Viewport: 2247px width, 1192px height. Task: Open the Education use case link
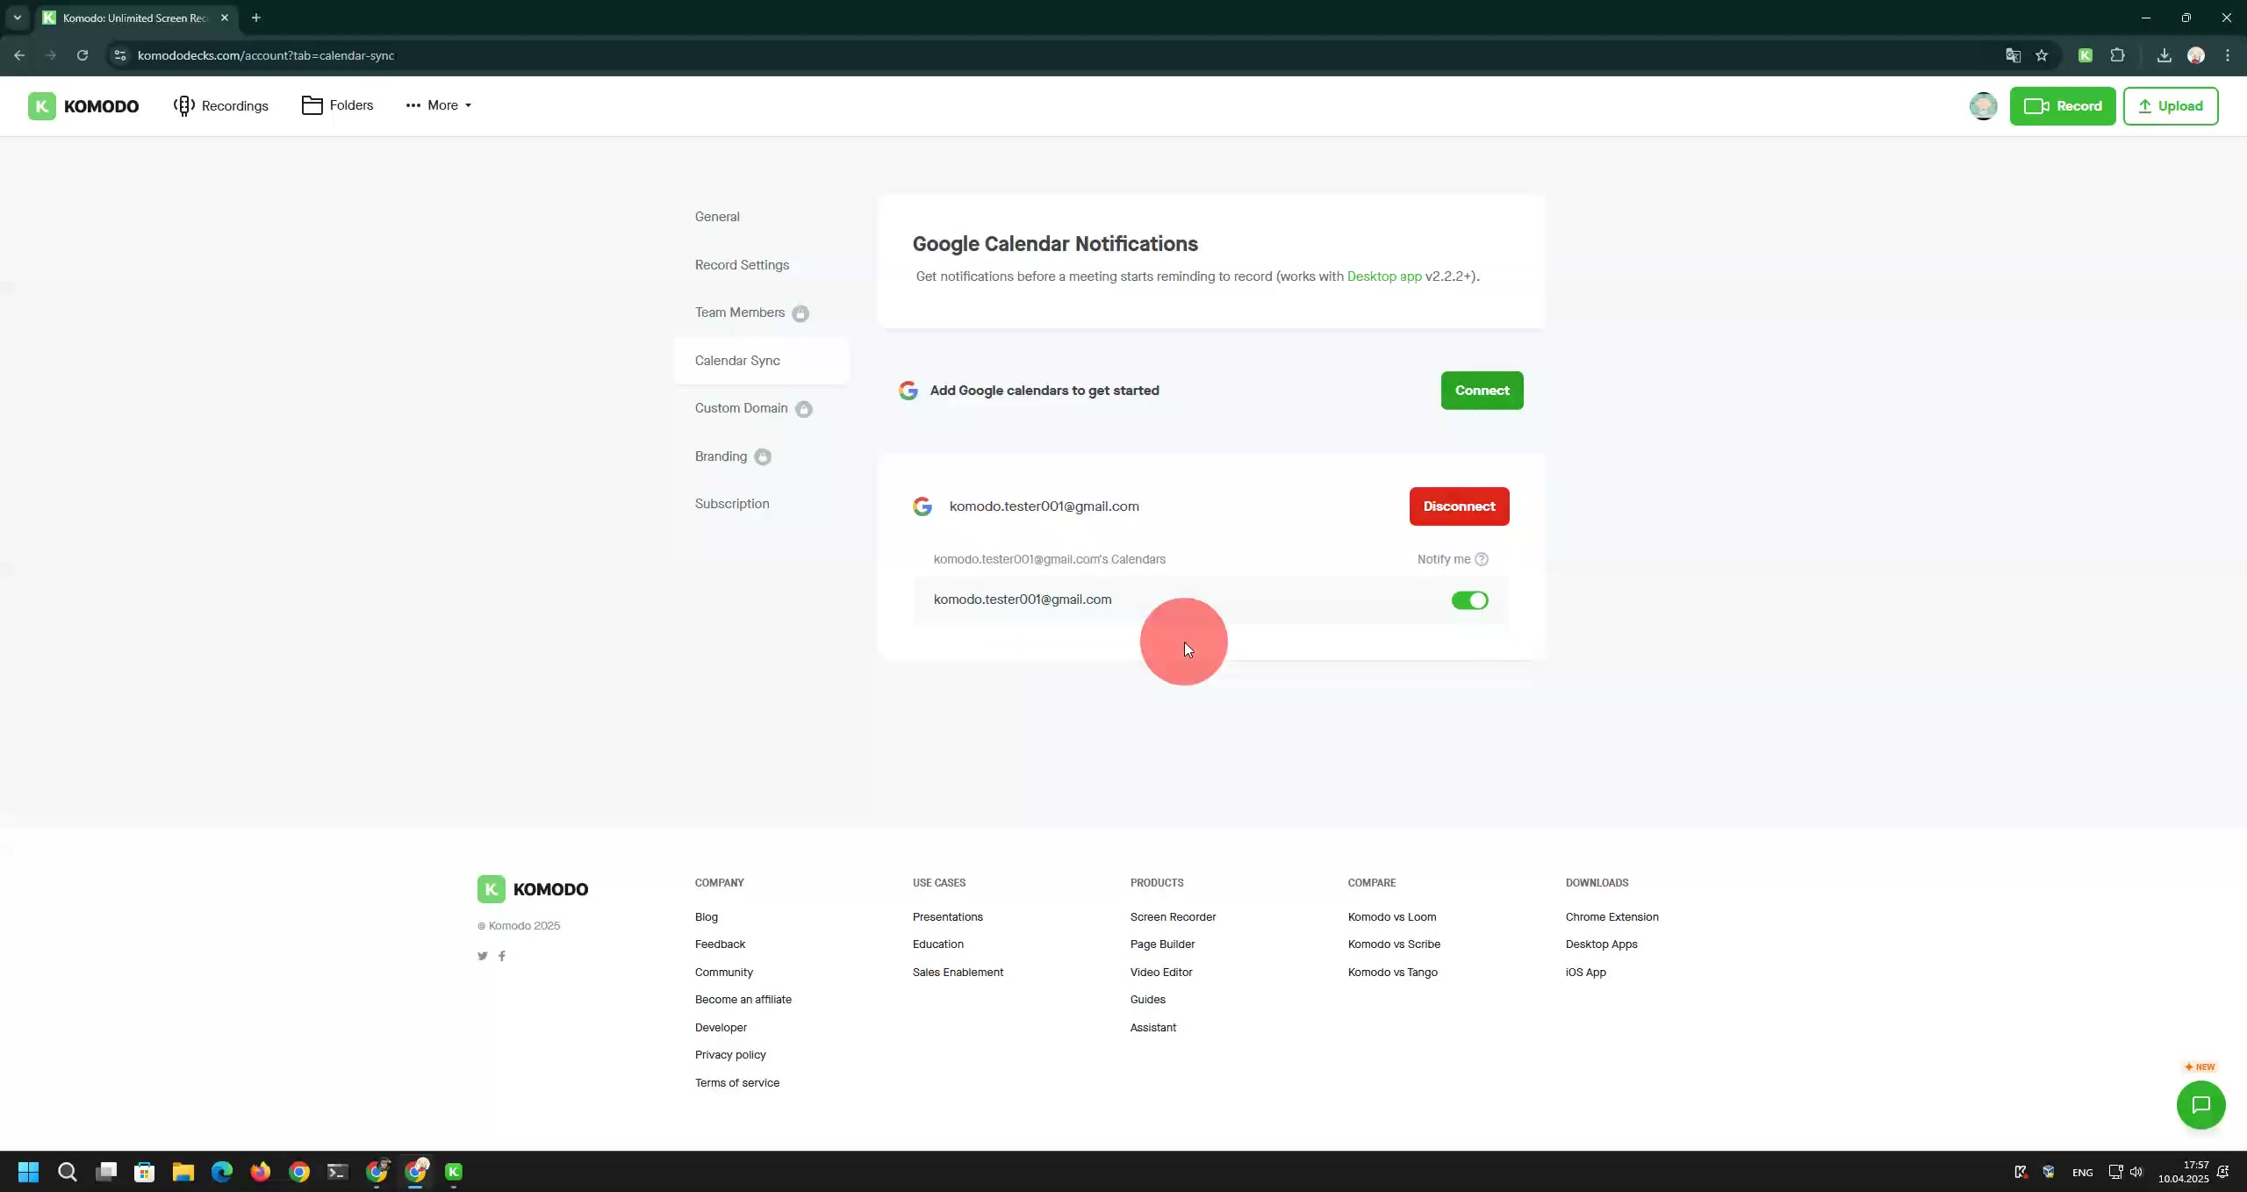(938, 944)
